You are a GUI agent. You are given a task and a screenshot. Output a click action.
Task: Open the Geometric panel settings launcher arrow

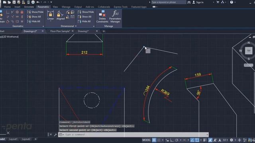click(43, 26)
